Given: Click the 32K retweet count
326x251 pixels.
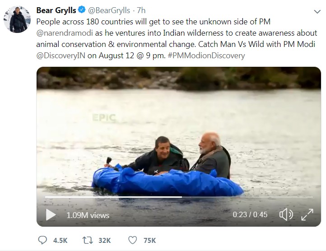Looking at the screenshot, I should point(104,240).
